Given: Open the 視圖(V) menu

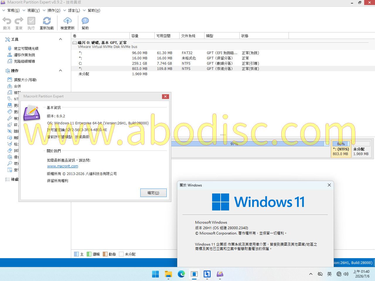Looking at the screenshot, I should [34, 11].
